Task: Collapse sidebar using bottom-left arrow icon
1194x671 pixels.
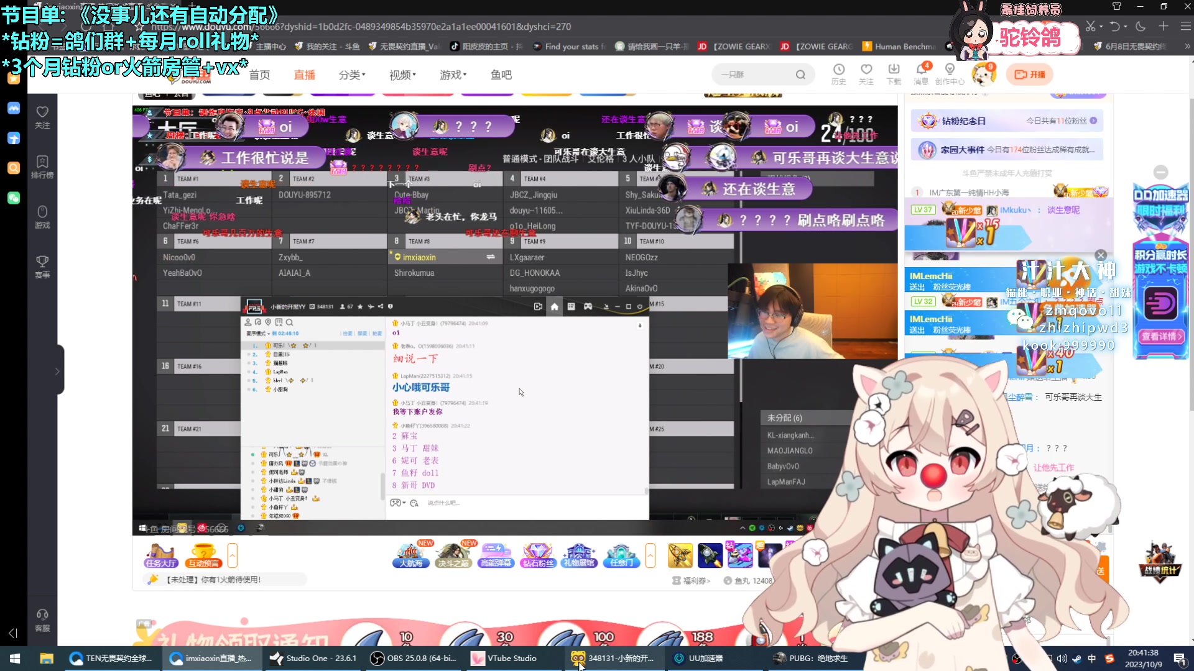Action: (13, 632)
